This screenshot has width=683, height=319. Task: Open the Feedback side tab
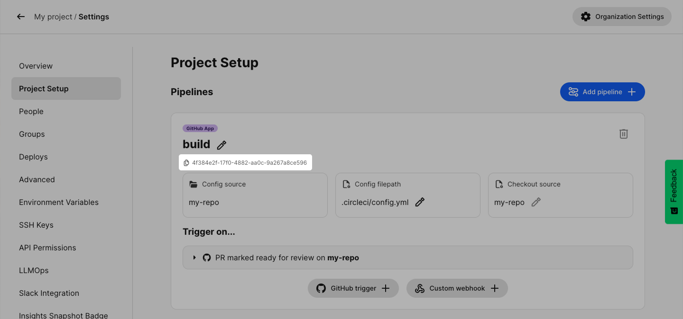pos(674,191)
